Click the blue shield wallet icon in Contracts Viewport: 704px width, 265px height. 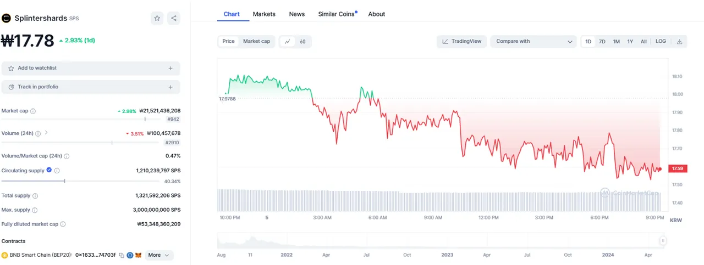pyautogui.click(x=130, y=255)
